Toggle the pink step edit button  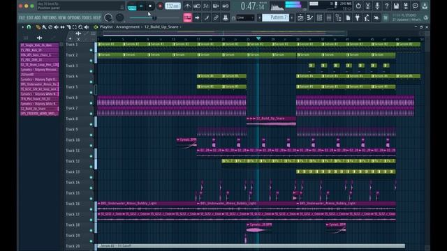187,17
